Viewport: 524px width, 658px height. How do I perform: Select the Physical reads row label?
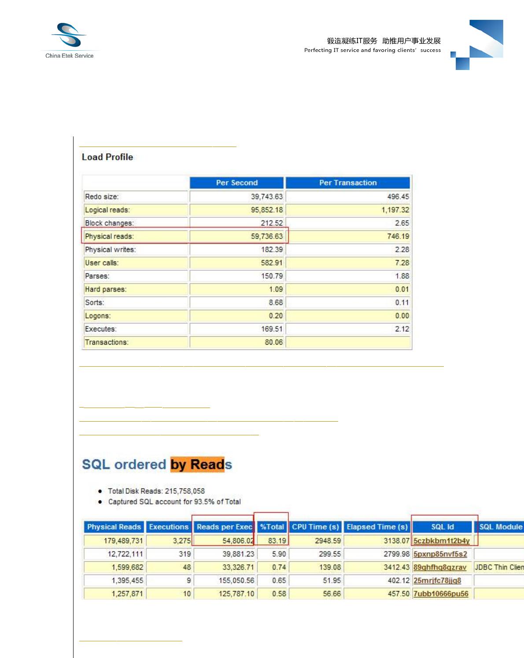click(109, 236)
